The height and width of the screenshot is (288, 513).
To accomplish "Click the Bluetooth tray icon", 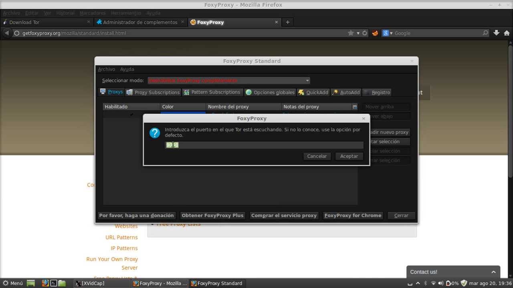I will (425, 283).
